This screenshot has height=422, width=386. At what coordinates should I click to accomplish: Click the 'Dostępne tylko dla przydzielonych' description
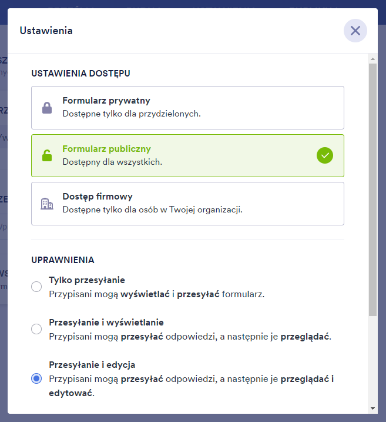pyautogui.click(x=132, y=114)
